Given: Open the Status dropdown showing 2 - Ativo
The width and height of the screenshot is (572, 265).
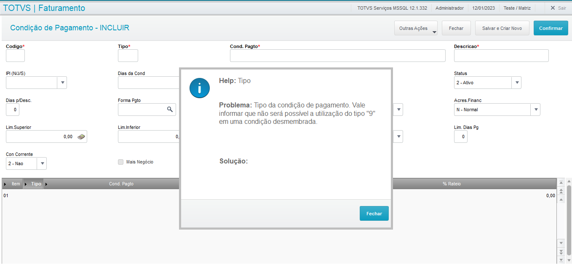Looking at the screenshot, I should click(x=516, y=83).
